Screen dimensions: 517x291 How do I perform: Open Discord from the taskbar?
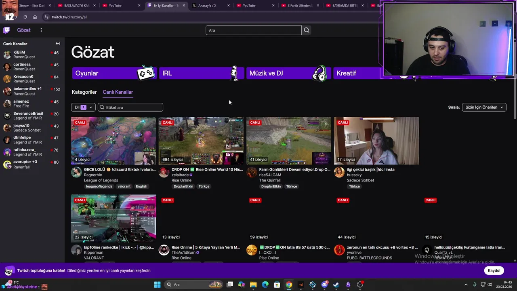(324, 285)
